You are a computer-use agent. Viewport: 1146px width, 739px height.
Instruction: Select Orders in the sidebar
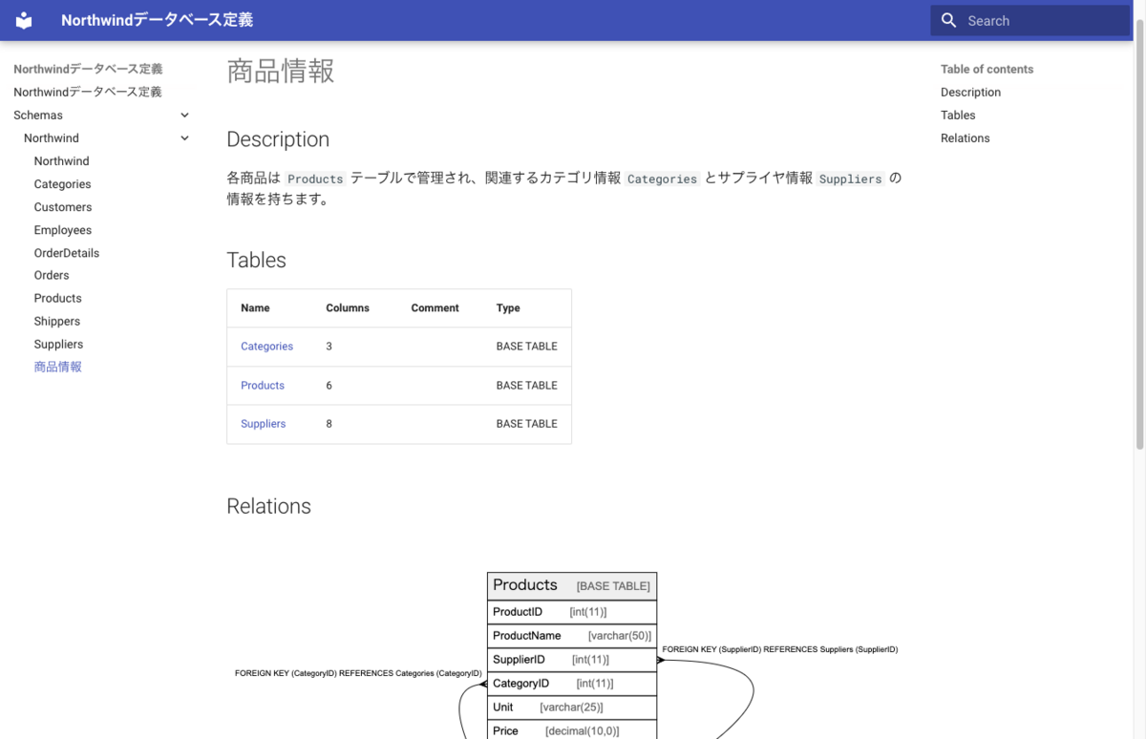click(52, 275)
